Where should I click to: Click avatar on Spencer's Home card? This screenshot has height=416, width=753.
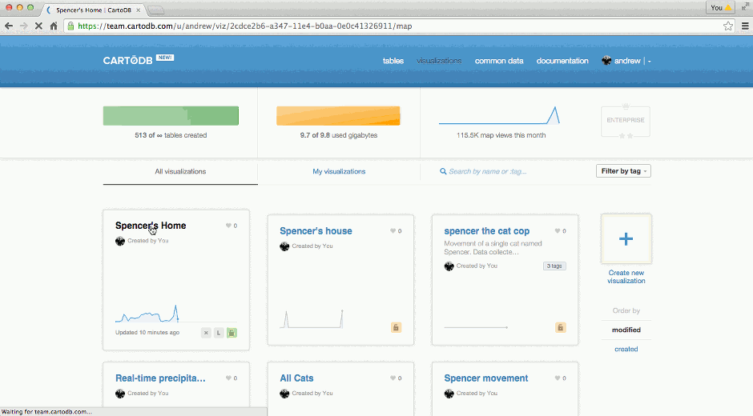point(120,241)
